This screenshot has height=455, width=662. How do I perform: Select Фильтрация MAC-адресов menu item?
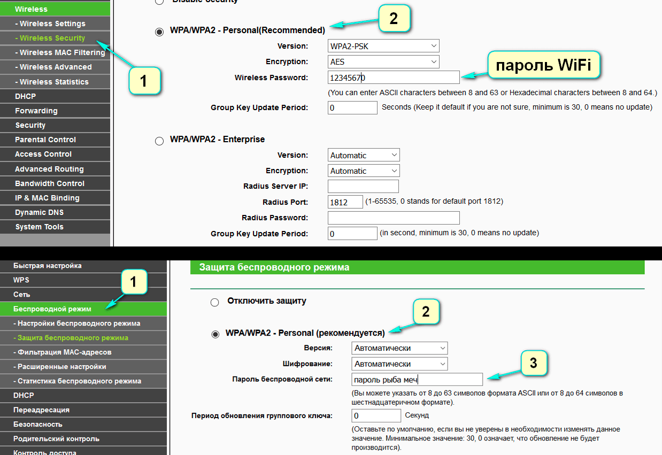coord(64,352)
